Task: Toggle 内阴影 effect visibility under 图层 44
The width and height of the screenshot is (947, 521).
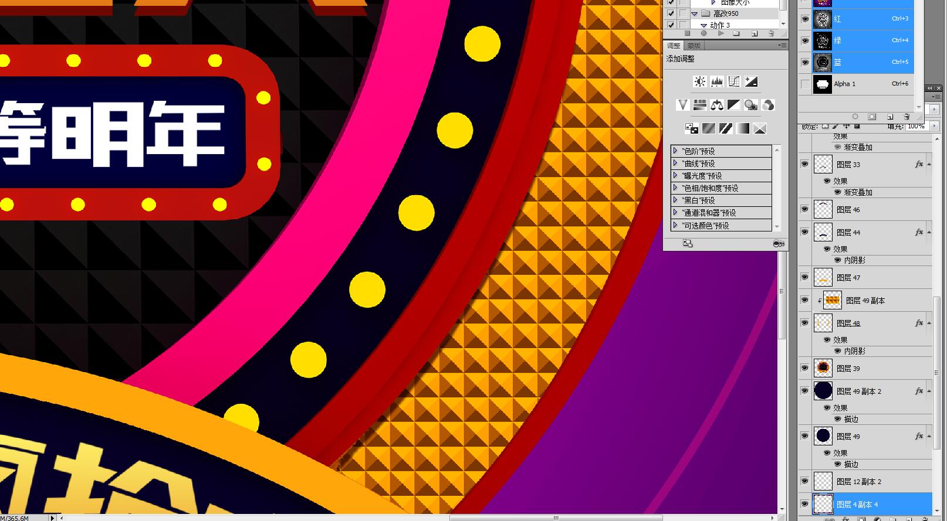Action: 837,260
